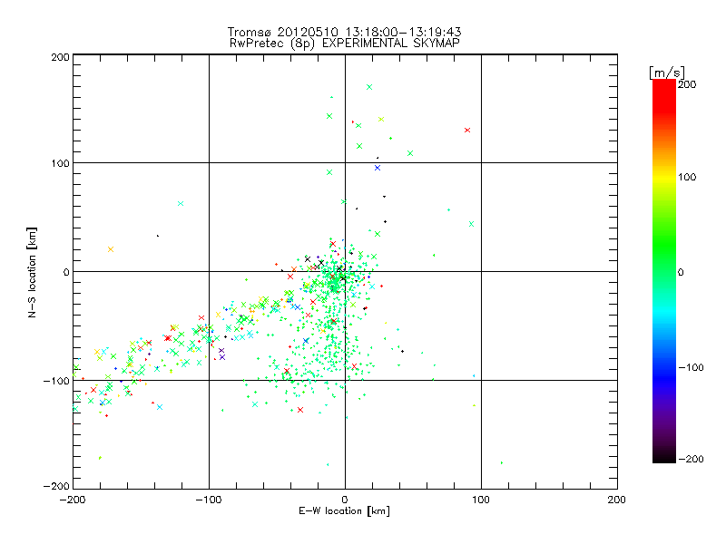Click the plot origin at the zero gridline crossing
The image size is (726, 544).
[x=345, y=271]
